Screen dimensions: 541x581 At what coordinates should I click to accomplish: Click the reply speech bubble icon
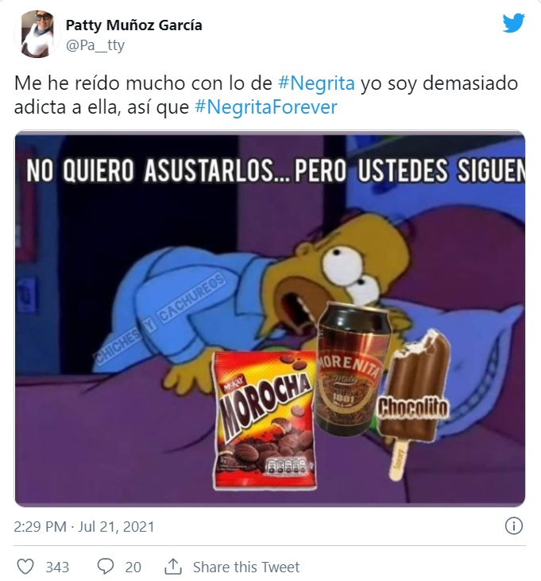click(x=105, y=567)
